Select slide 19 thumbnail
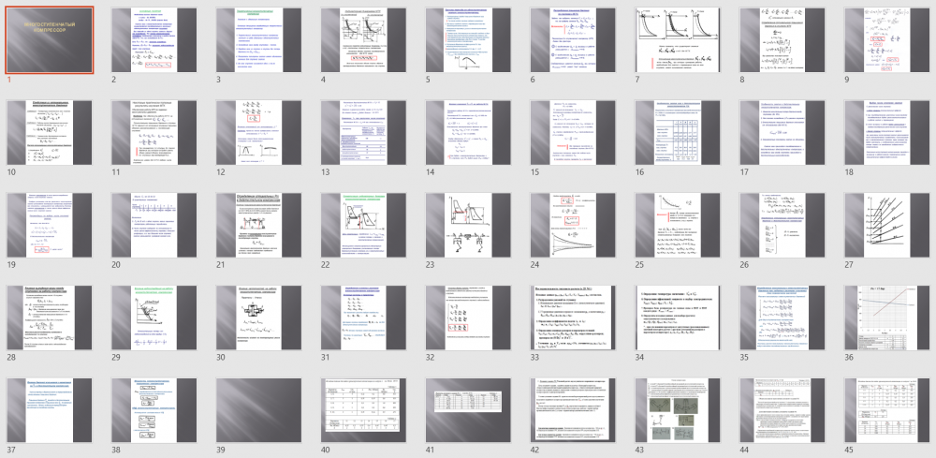The image size is (936, 458). 50,225
